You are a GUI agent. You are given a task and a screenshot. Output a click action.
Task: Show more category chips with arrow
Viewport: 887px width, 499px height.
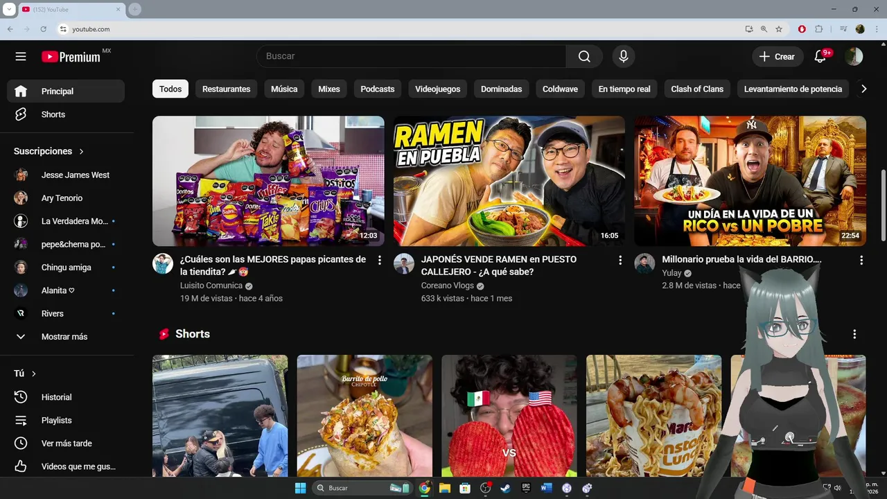coord(863,89)
